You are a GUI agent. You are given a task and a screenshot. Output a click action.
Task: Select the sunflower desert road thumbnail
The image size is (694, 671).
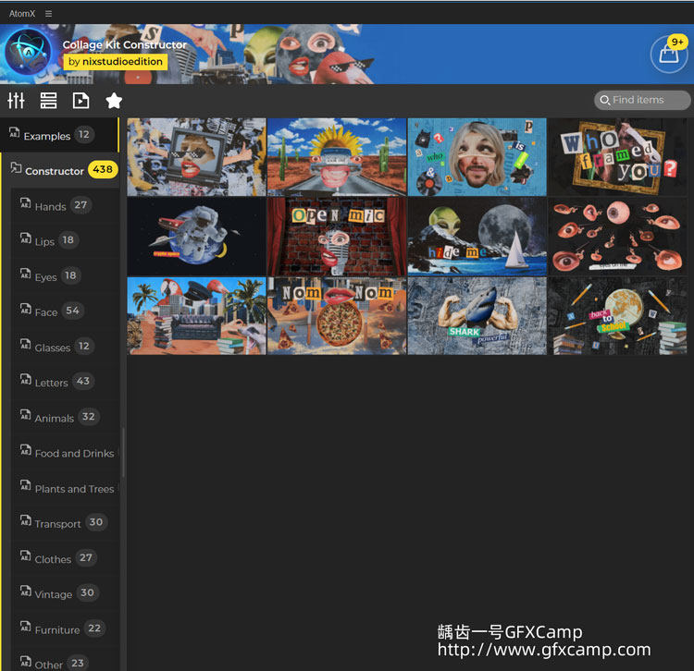[x=337, y=156]
